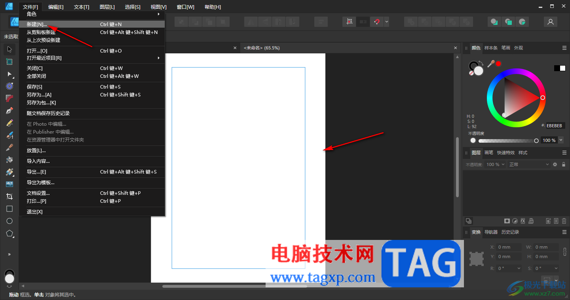Select the Paint Brush tool icon
Image resolution: width=570 pixels, height=300 pixels.
[9, 147]
